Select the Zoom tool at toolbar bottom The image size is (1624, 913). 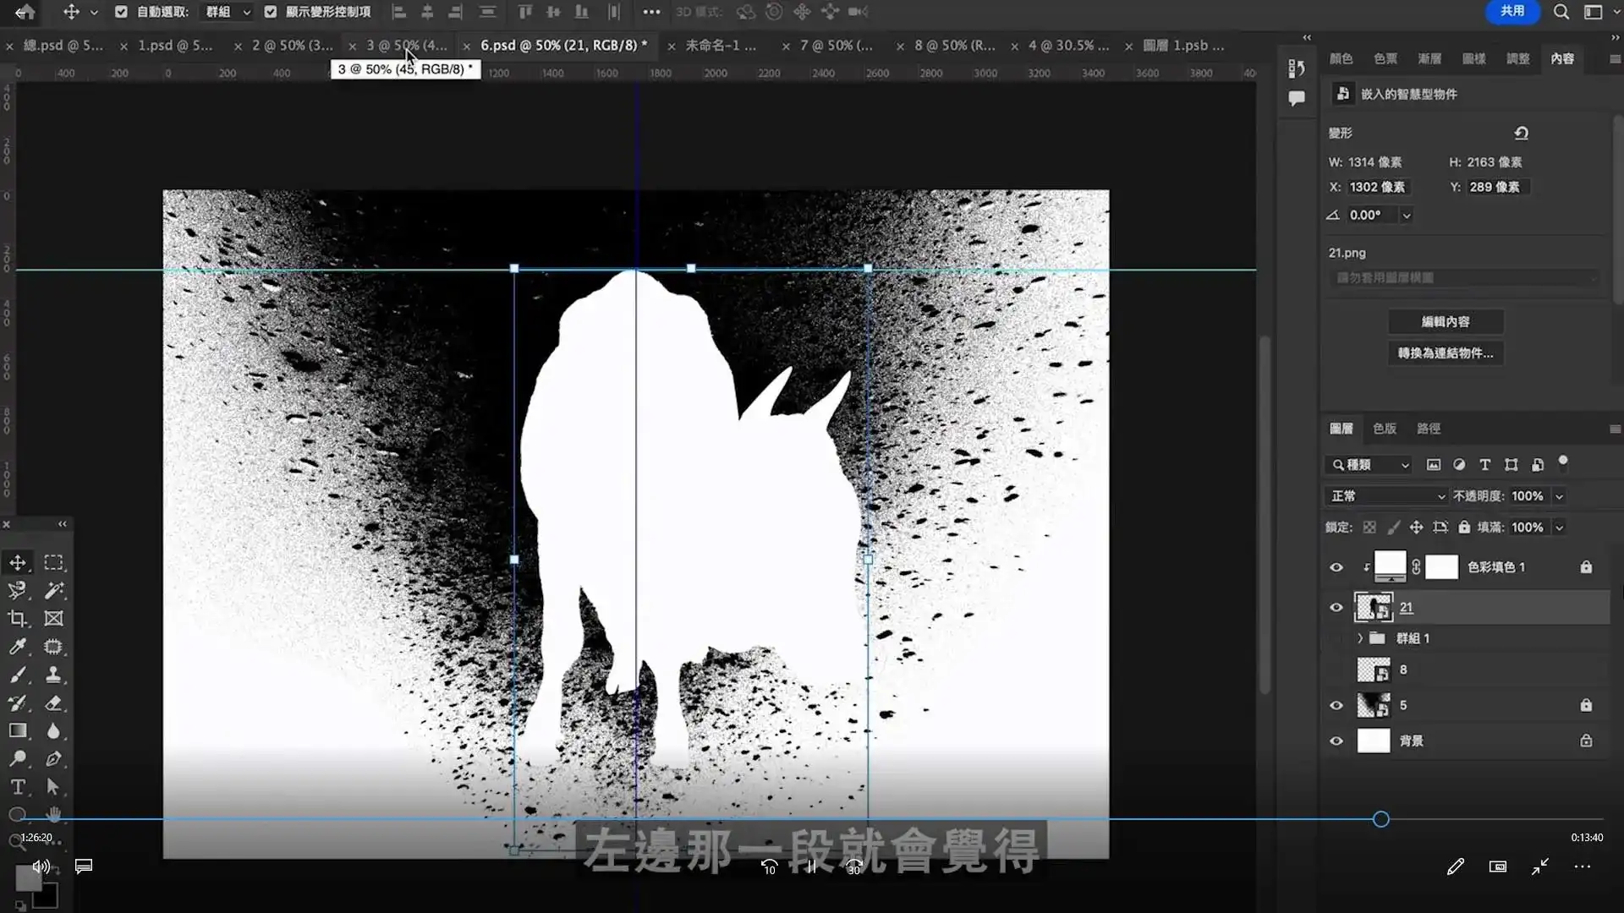[18, 842]
